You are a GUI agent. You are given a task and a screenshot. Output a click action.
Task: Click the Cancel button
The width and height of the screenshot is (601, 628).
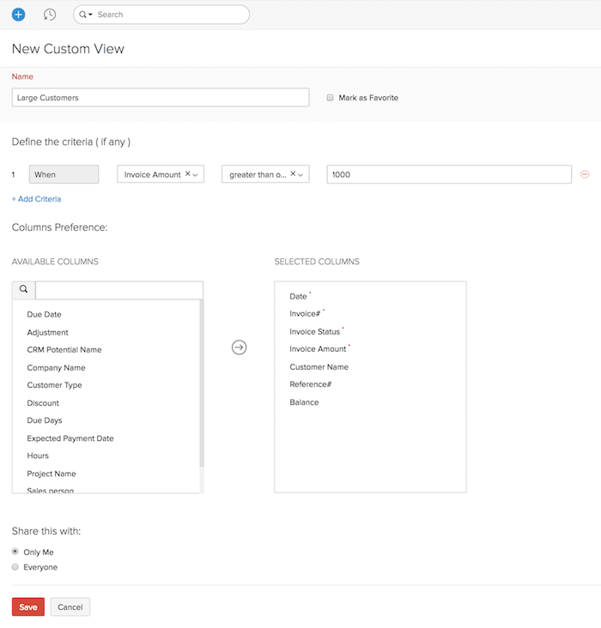point(70,607)
